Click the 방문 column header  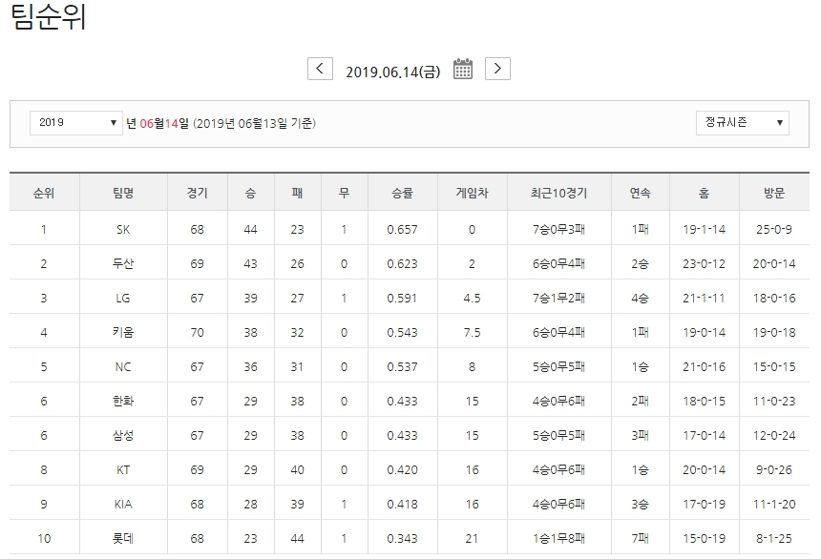pyautogui.click(x=774, y=193)
